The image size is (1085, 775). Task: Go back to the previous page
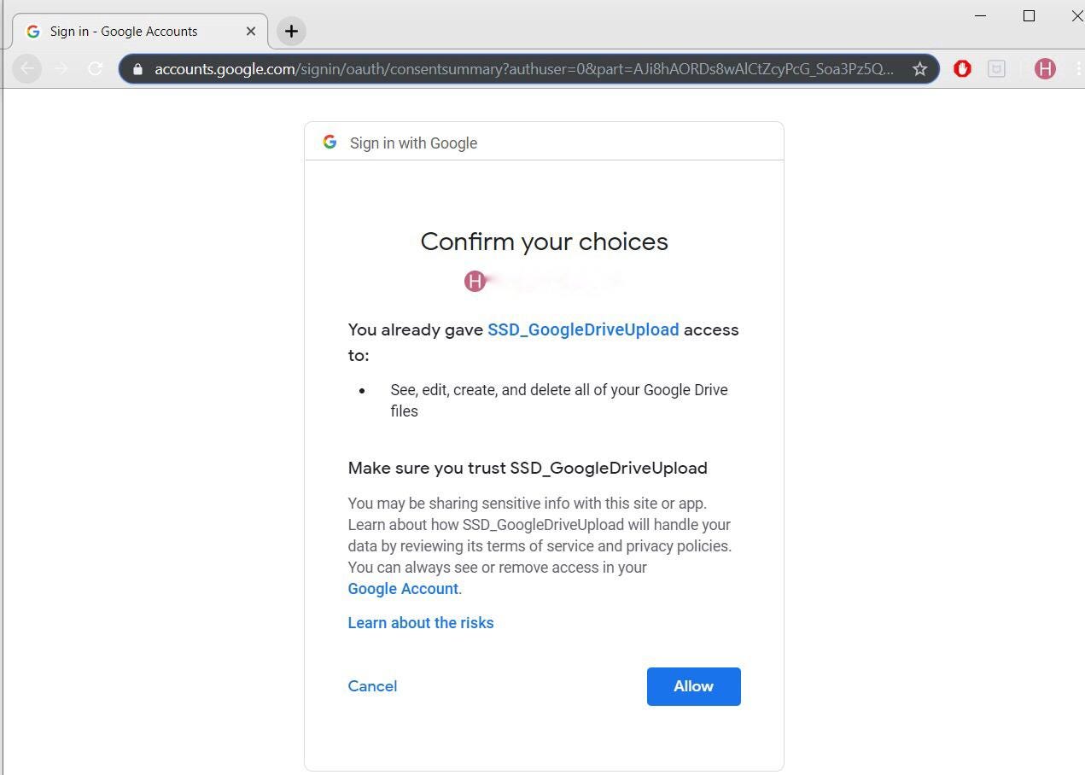[x=27, y=68]
